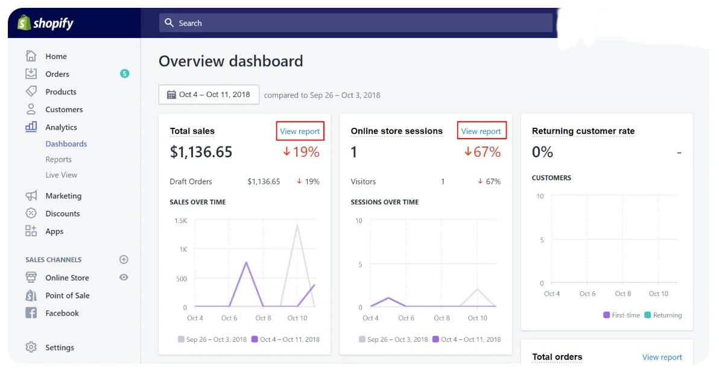
Task: Click the Orders inbox icon
Action: pos(31,74)
